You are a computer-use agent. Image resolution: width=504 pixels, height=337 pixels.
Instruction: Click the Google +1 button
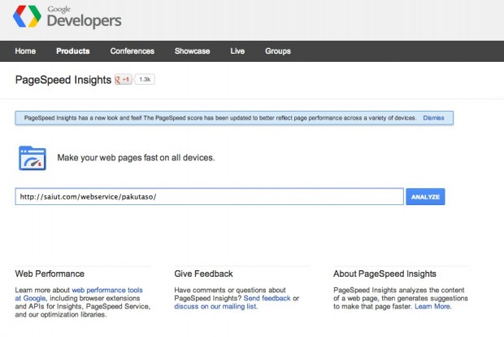click(124, 80)
